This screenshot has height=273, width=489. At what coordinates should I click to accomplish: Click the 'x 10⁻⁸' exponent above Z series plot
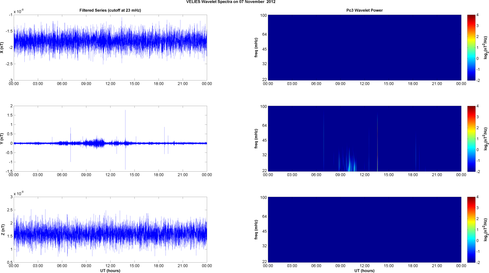point(19,193)
